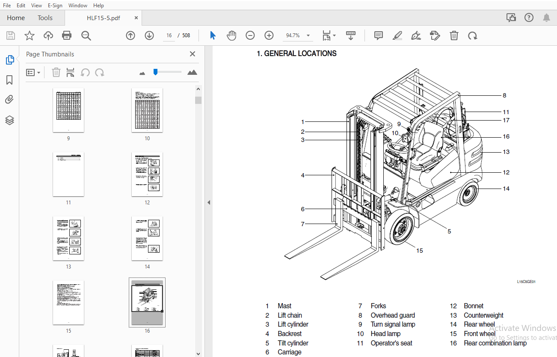Click the 'Overhead guard' legend text

coord(393,315)
